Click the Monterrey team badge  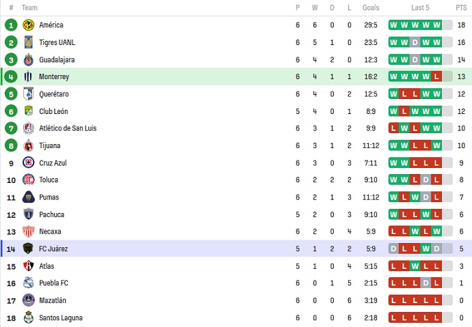click(28, 76)
